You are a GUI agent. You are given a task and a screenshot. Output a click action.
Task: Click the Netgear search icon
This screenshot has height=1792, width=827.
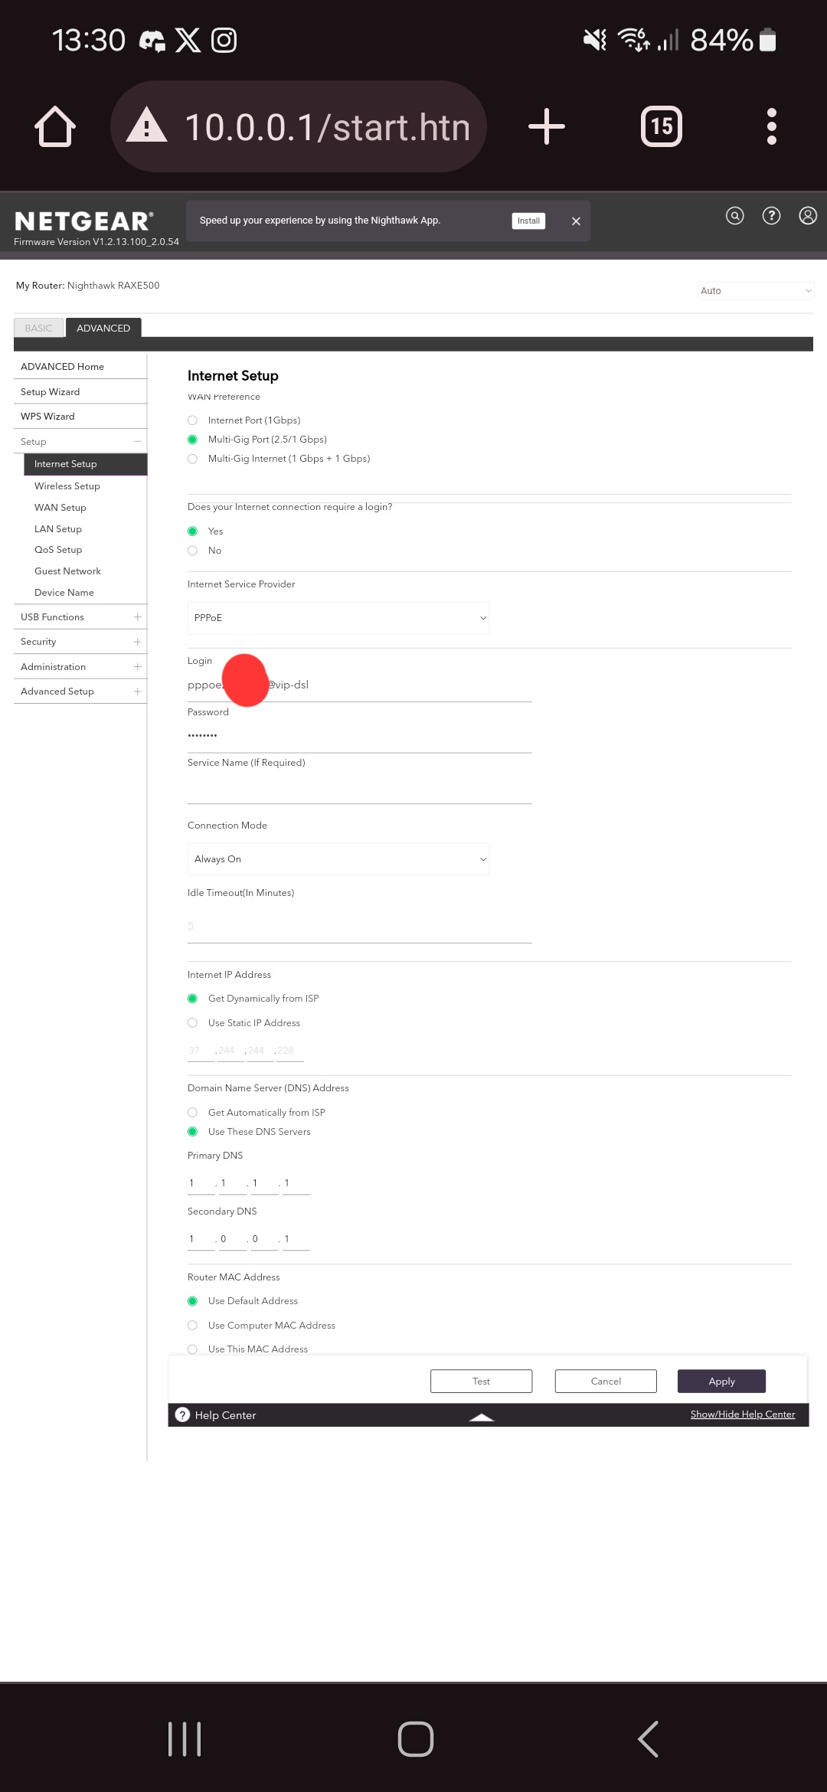[x=734, y=216]
